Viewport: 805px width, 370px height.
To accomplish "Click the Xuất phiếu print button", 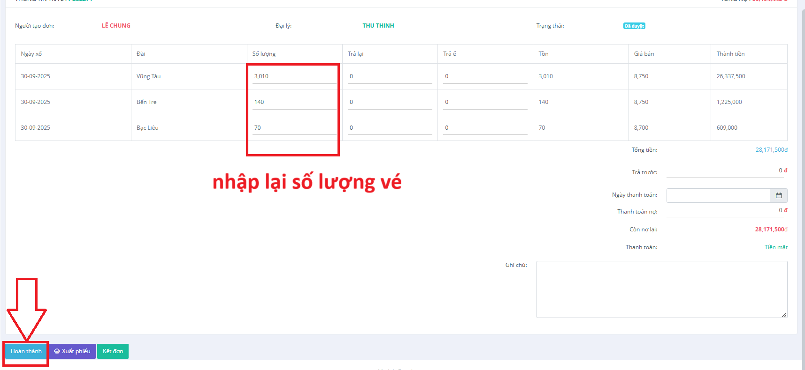I will [72, 351].
